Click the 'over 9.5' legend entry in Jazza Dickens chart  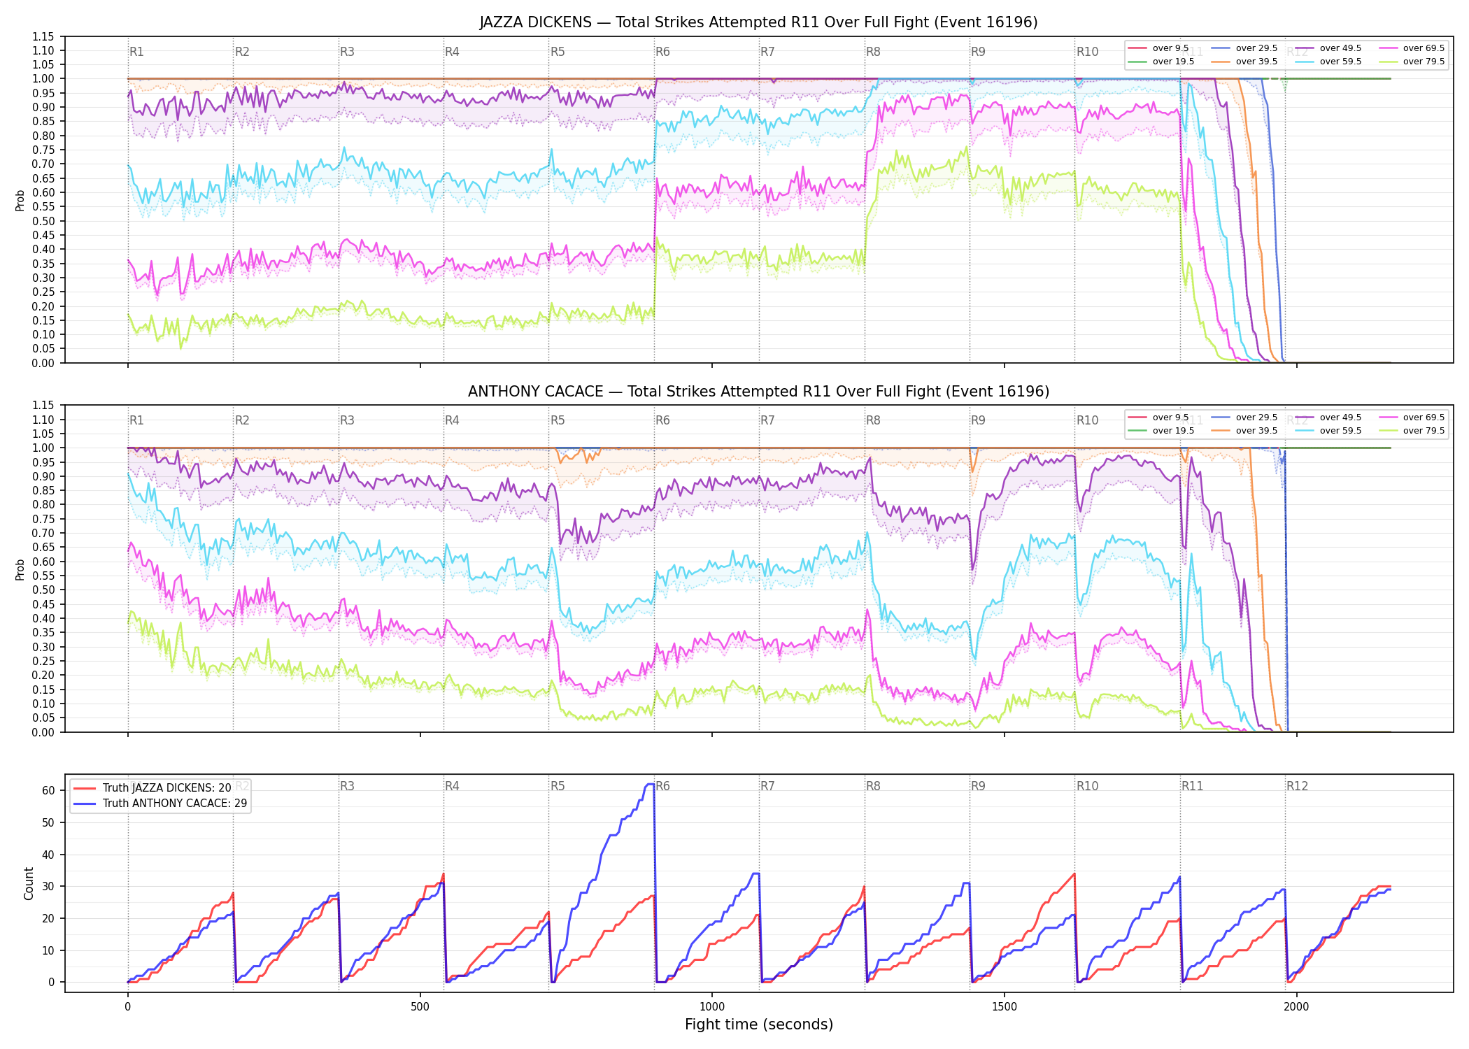coord(1158,48)
